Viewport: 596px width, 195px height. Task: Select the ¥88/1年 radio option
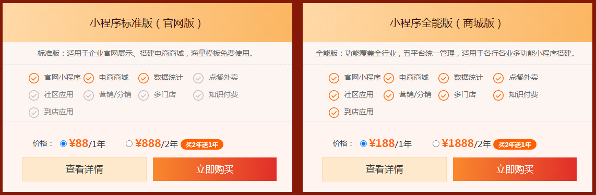click(x=64, y=143)
